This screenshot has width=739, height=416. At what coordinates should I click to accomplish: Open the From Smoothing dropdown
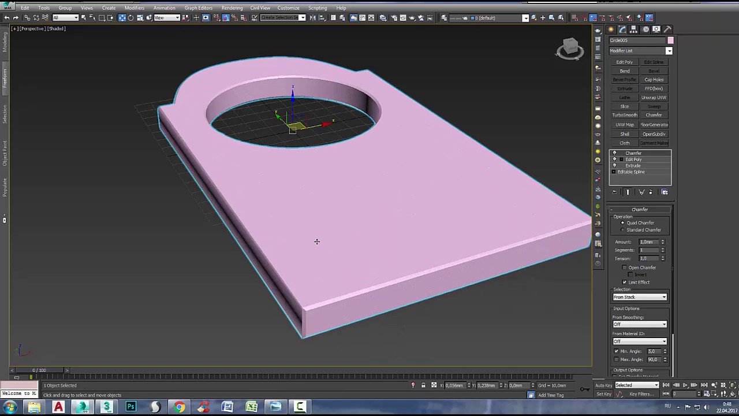pyautogui.click(x=640, y=325)
